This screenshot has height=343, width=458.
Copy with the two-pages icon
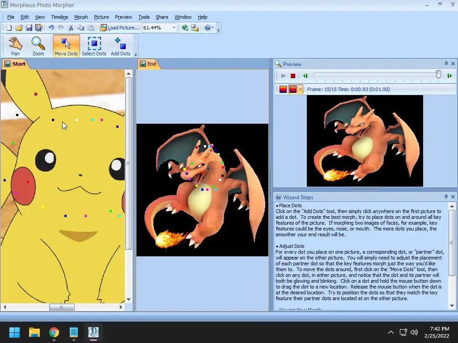point(81,28)
